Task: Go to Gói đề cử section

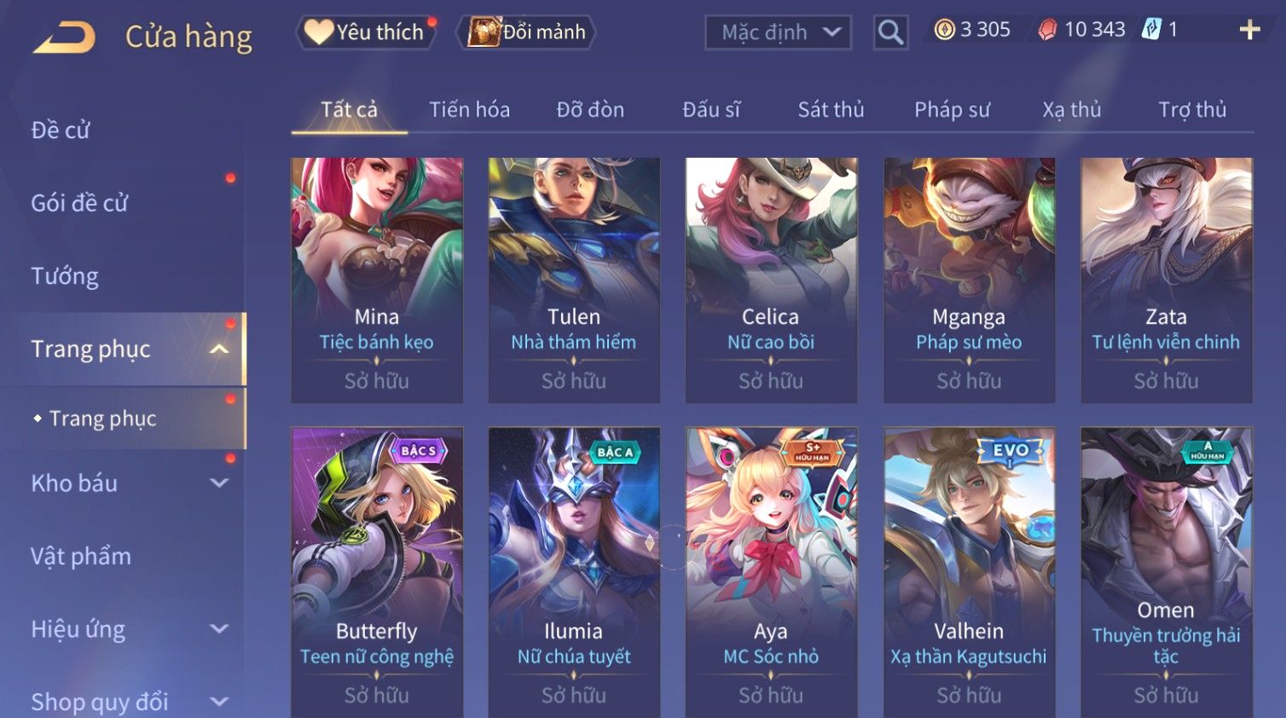Action: click(x=79, y=203)
